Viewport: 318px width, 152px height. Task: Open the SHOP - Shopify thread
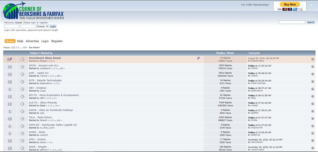[38, 147]
